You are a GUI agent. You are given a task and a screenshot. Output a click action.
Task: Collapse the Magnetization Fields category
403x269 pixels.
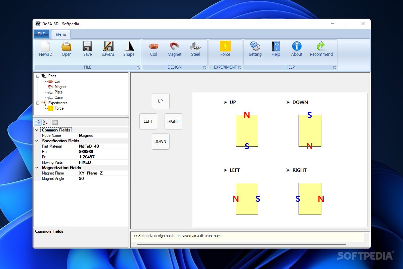point(37,168)
